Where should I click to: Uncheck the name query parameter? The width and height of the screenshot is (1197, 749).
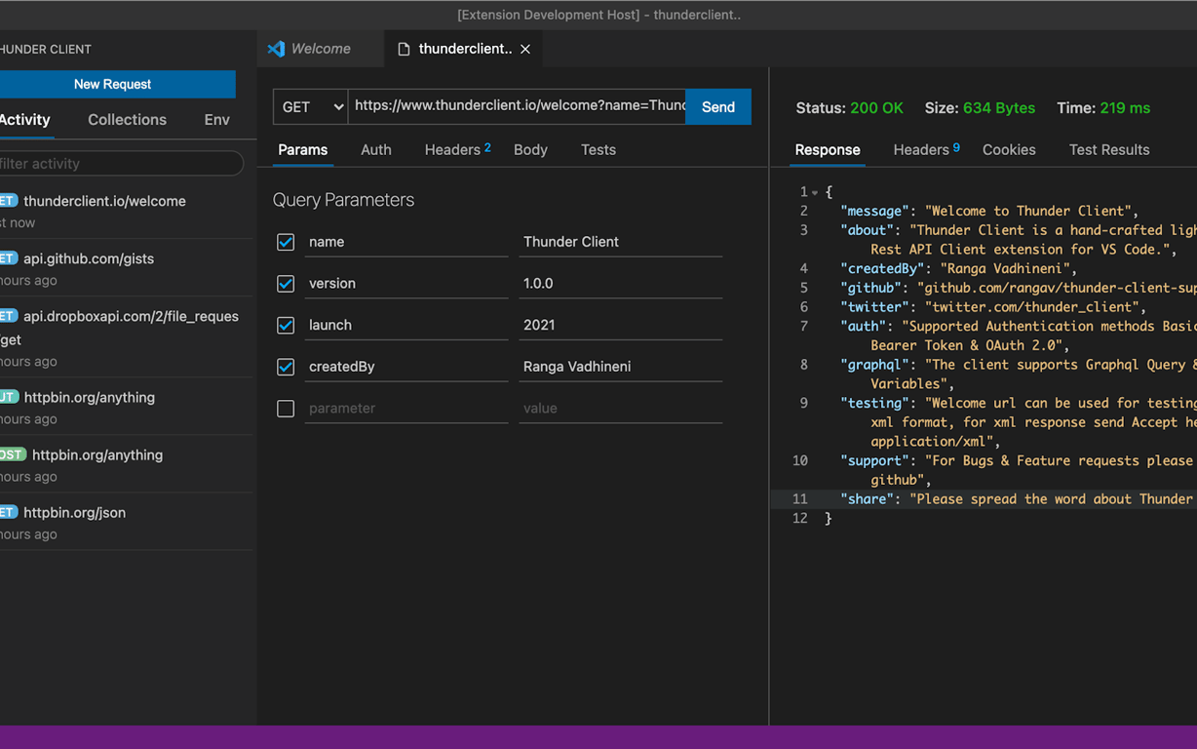[286, 242]
